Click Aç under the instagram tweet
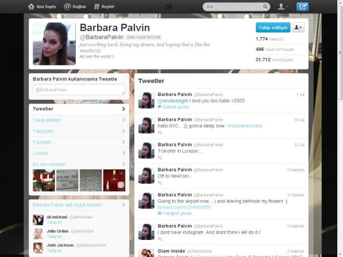Screen dimensions: 343x257 [x=159, y=239]
